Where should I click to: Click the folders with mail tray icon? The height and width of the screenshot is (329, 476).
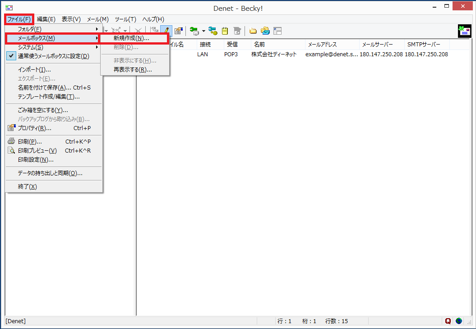(x=265, y=31)
